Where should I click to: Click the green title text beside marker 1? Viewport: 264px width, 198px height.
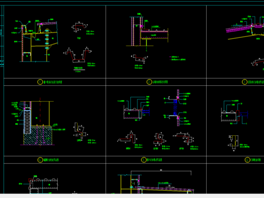53,82
